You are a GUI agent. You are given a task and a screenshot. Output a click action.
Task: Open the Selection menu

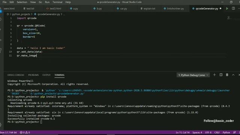pyautogui.click(x=22, y=2)
